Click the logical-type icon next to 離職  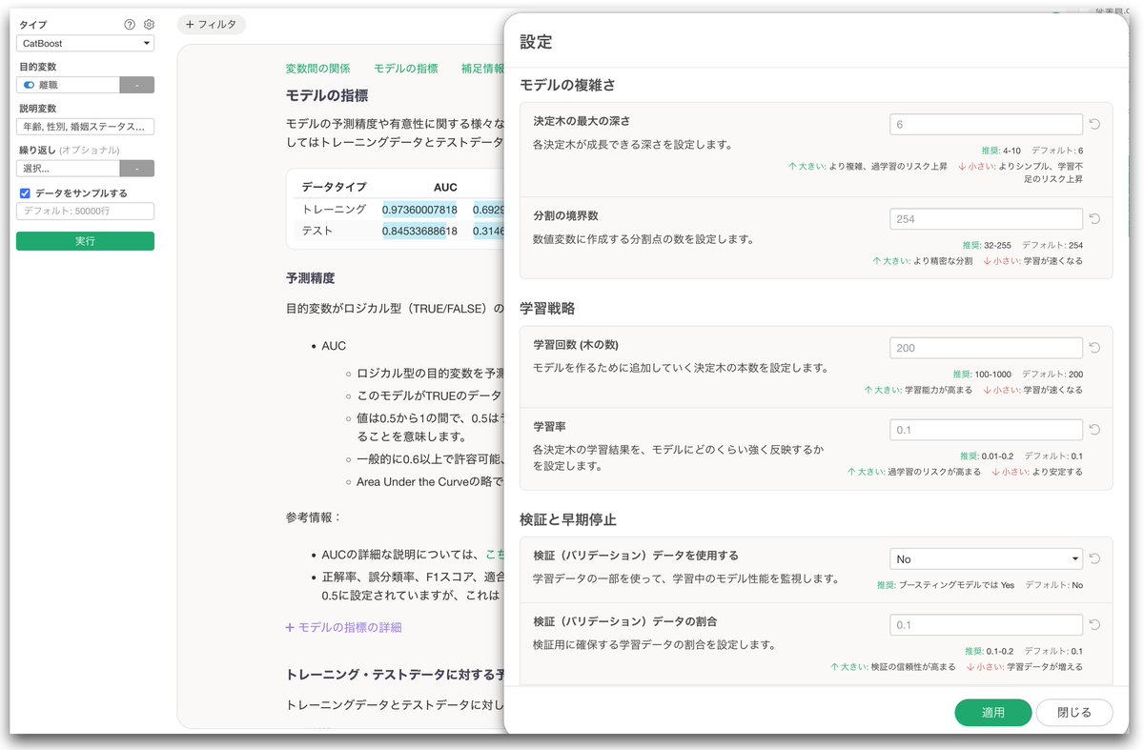29,85
